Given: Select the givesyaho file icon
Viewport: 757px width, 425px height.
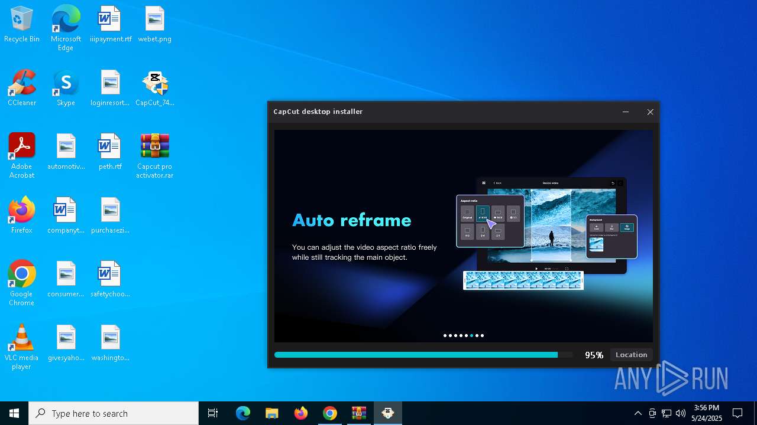Looking at the screenshot, I should 66,344.
